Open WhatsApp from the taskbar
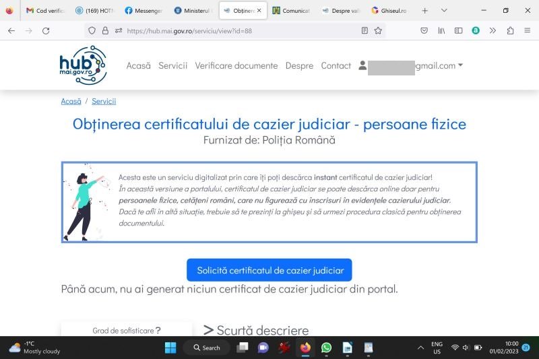Image resolution: width=539 pixels, height=359 pixels. [326, 348]
